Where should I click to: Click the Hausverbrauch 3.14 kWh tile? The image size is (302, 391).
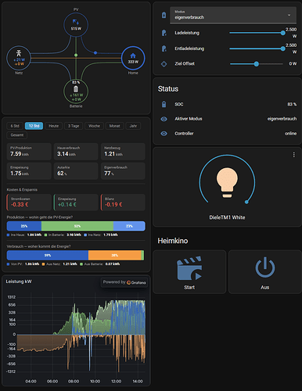(76, 152)
